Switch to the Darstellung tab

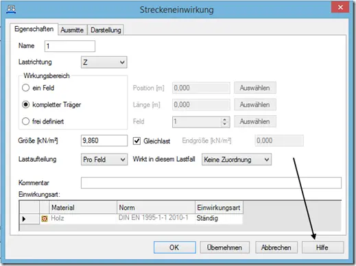pyautogui.click(x=106, y=30)
